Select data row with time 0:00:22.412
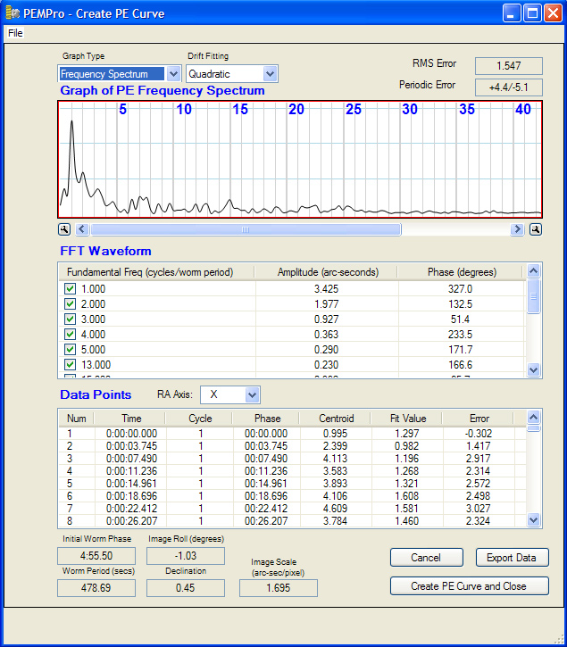This screenshot has width=567, height=647. (292, 509)
